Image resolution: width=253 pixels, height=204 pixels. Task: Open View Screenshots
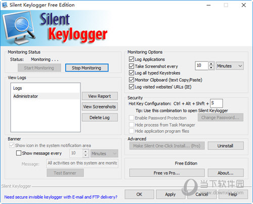coord(100,107)
